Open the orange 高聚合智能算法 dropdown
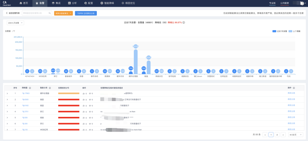Image resolution: width=308 pixels, height=141 pixels. point(63,13)
